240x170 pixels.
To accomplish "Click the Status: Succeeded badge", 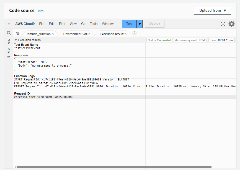I will [159, 40].
